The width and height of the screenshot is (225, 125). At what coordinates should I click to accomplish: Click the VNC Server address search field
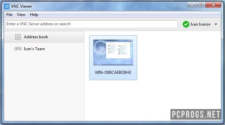point(92,24)
